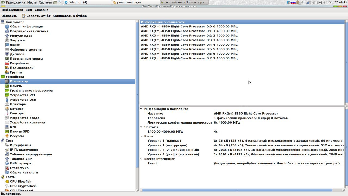
Task: Click the left tree vertical scrollbar
Action: click(137, 105)
